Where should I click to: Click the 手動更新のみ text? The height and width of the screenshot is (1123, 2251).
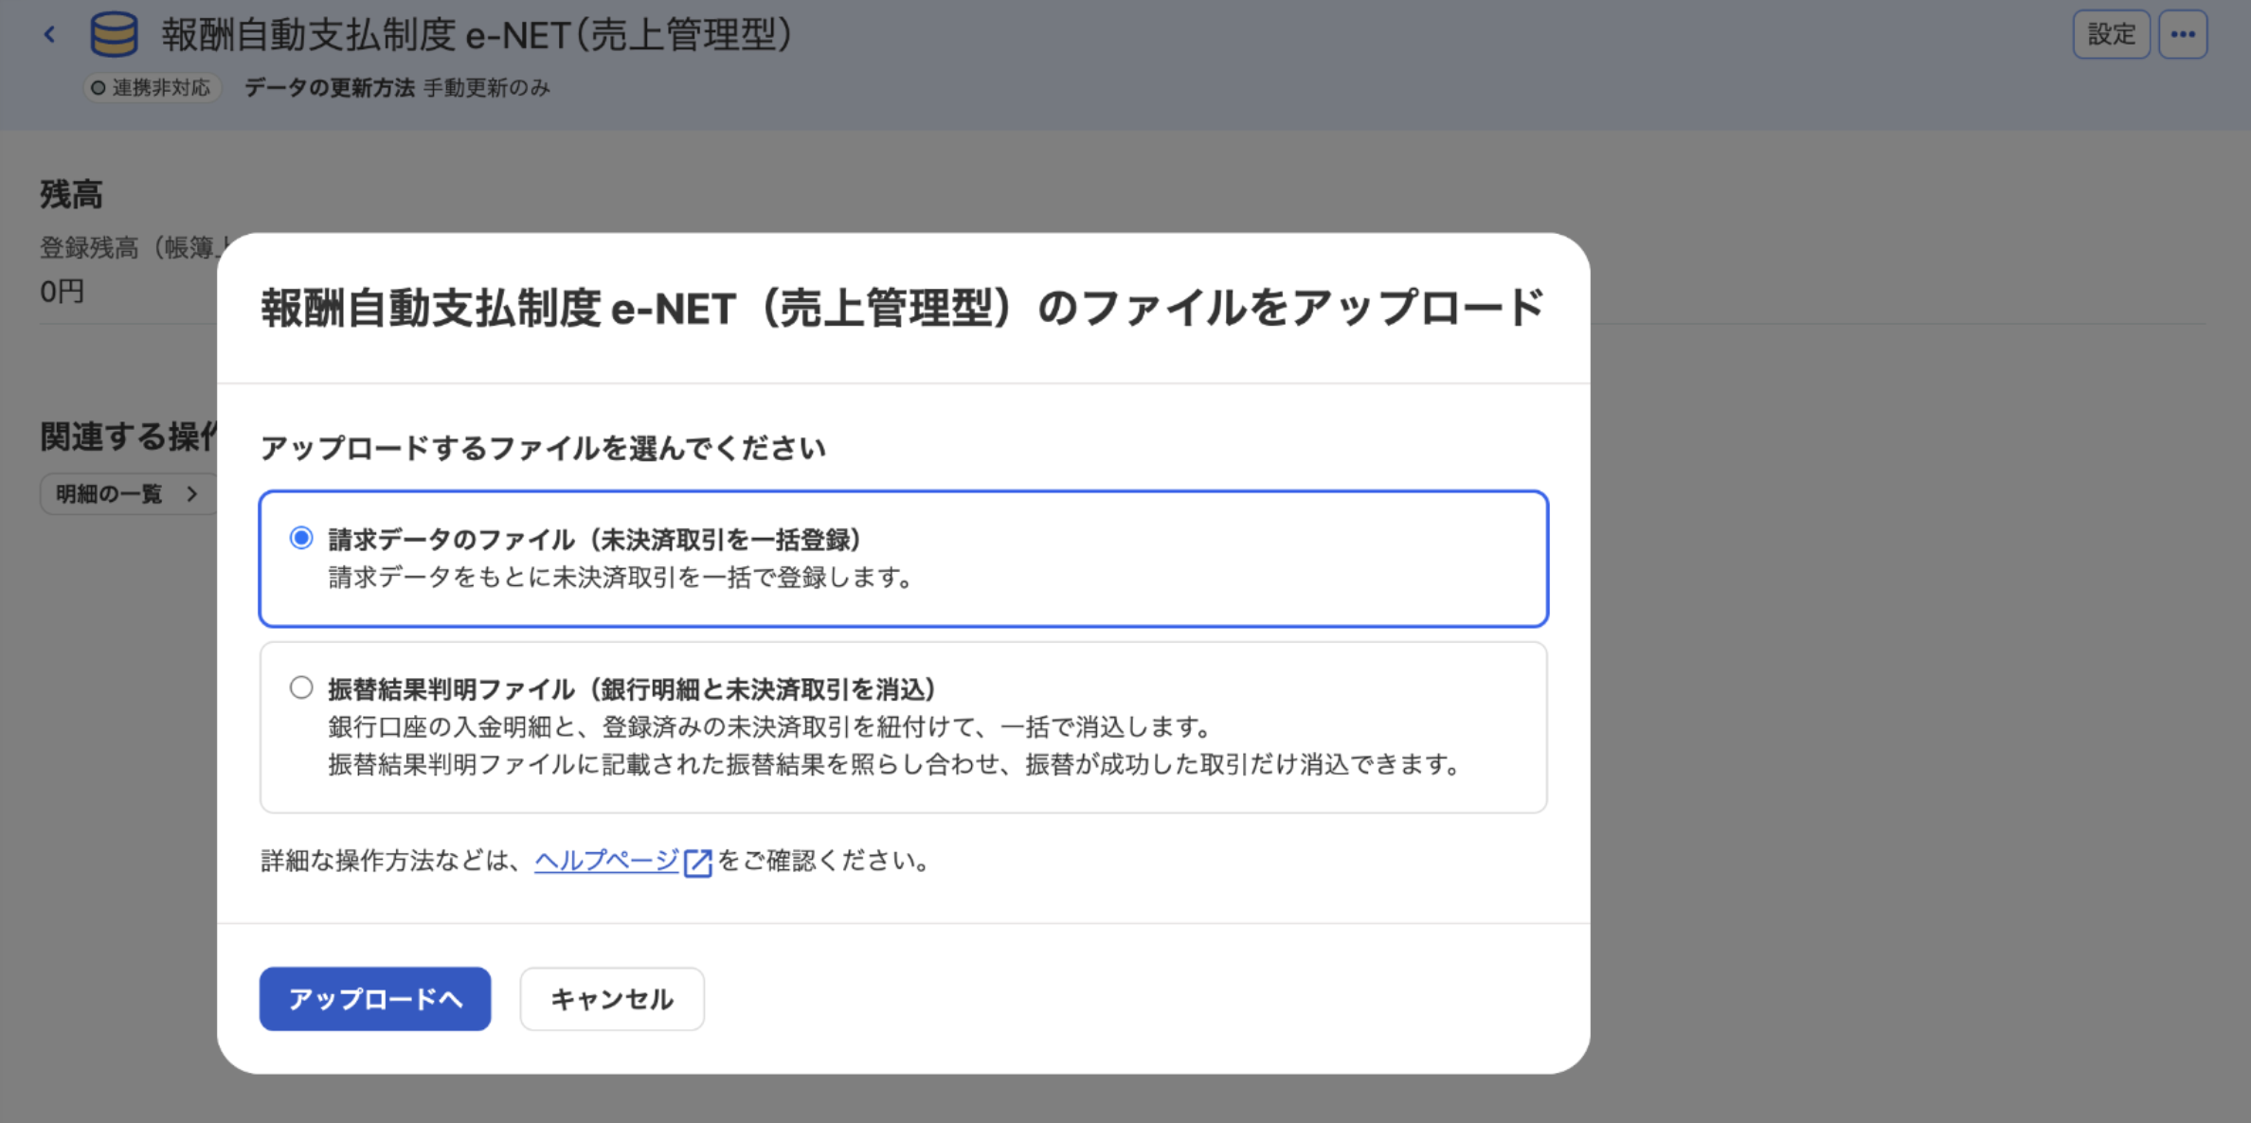[x=486, y=88]
